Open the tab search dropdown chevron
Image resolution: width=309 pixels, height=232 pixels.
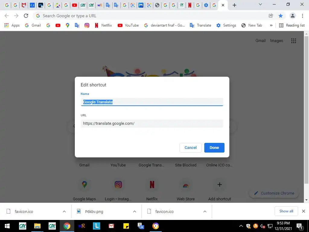(x=260, y=4)
